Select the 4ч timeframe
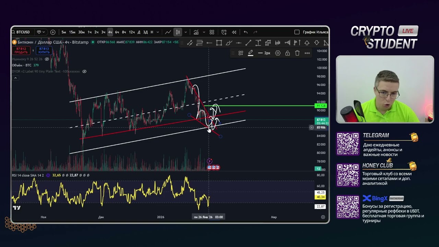Image resolution: width=439 pixels, height=247 pixels. click(110, 32)
